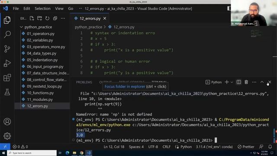The height and width of the screenshot is (156, 277).
Task: Select interpreter 3.11.4 ('ml_env': conda)
Action: click(214, 147)
